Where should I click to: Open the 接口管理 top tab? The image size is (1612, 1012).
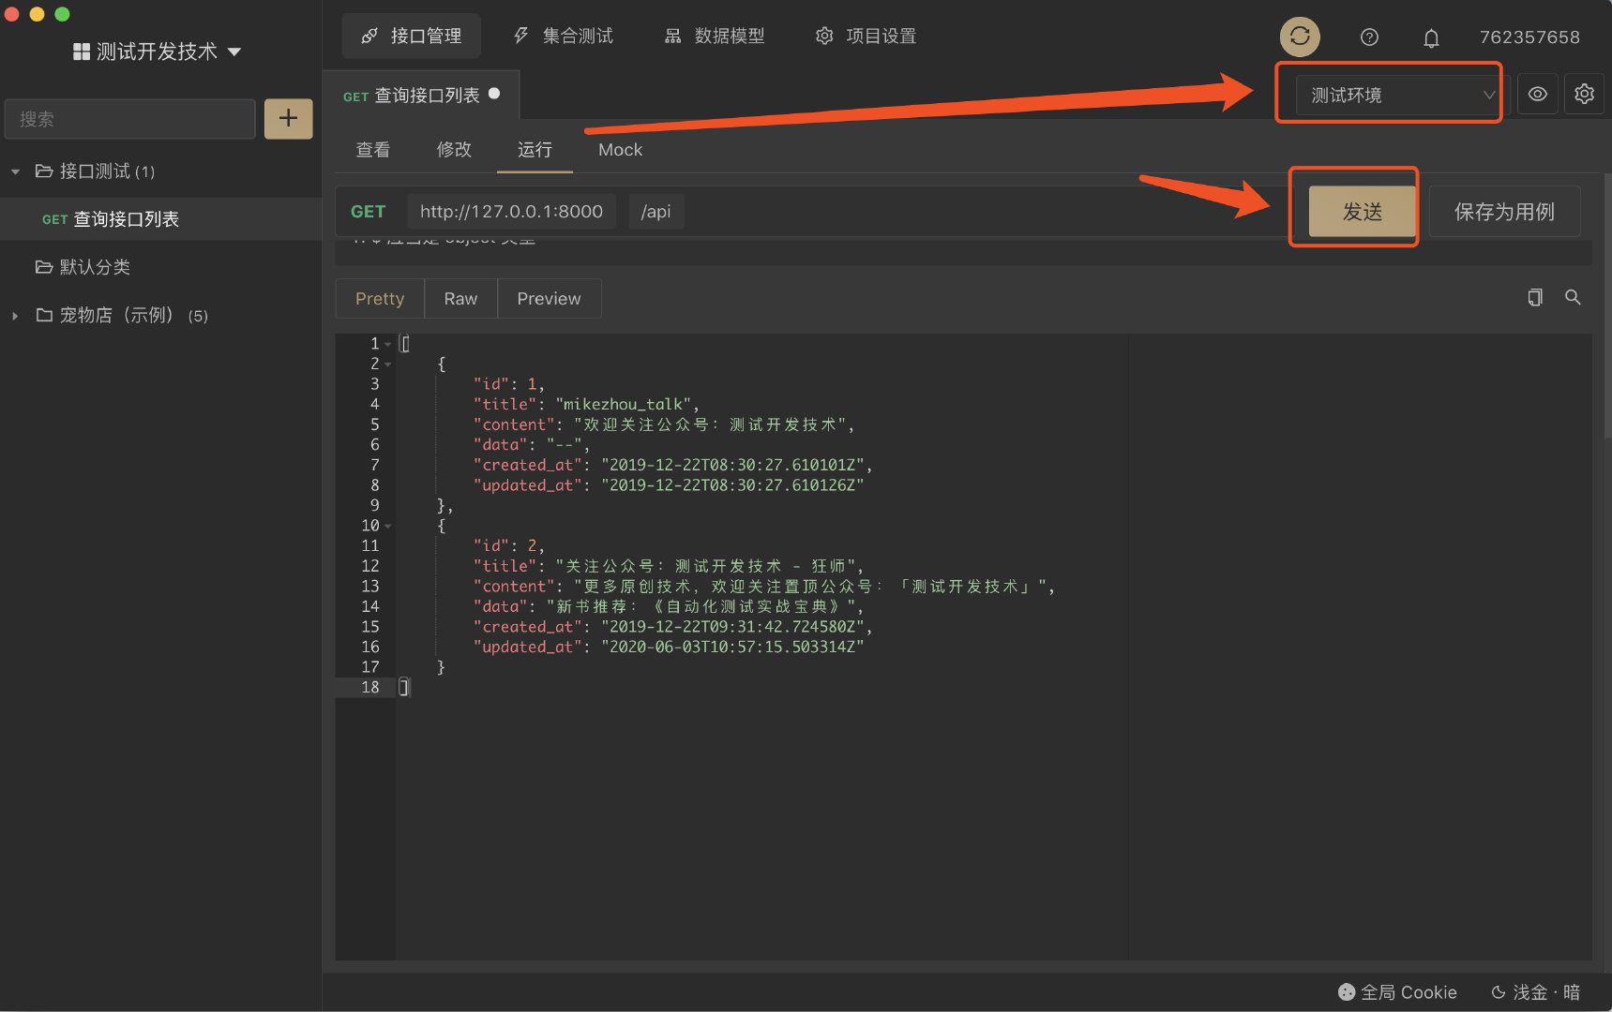click(x=412, y=36)
